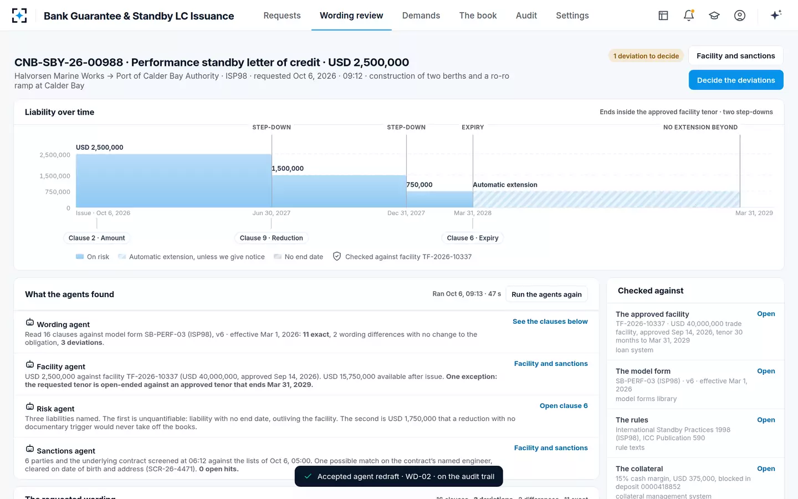The width and height of the screenshot is (798, 499).
Task: Click the app logo icon beside the title
Action: (x=19, y=16)
